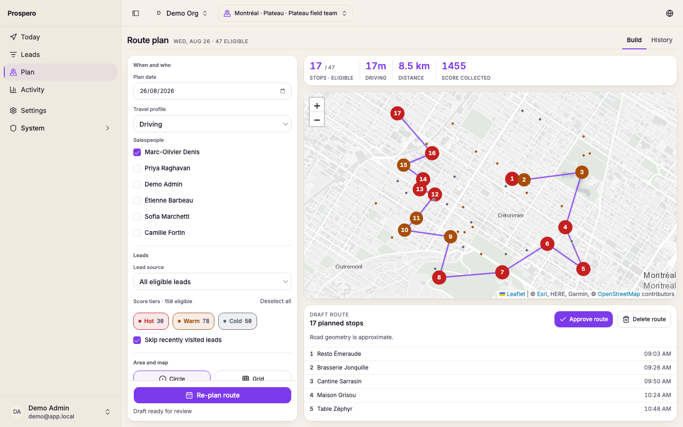
Task: Check Camille Fortin salesperson
Action: pyautogui.click(x=137, y=233)
